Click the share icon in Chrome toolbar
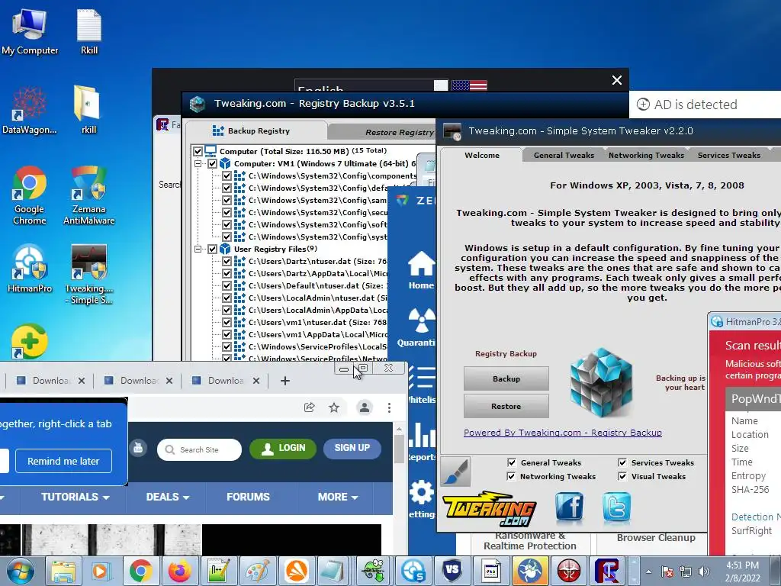This screenshot has width=781, height=586. coord(310,407)
